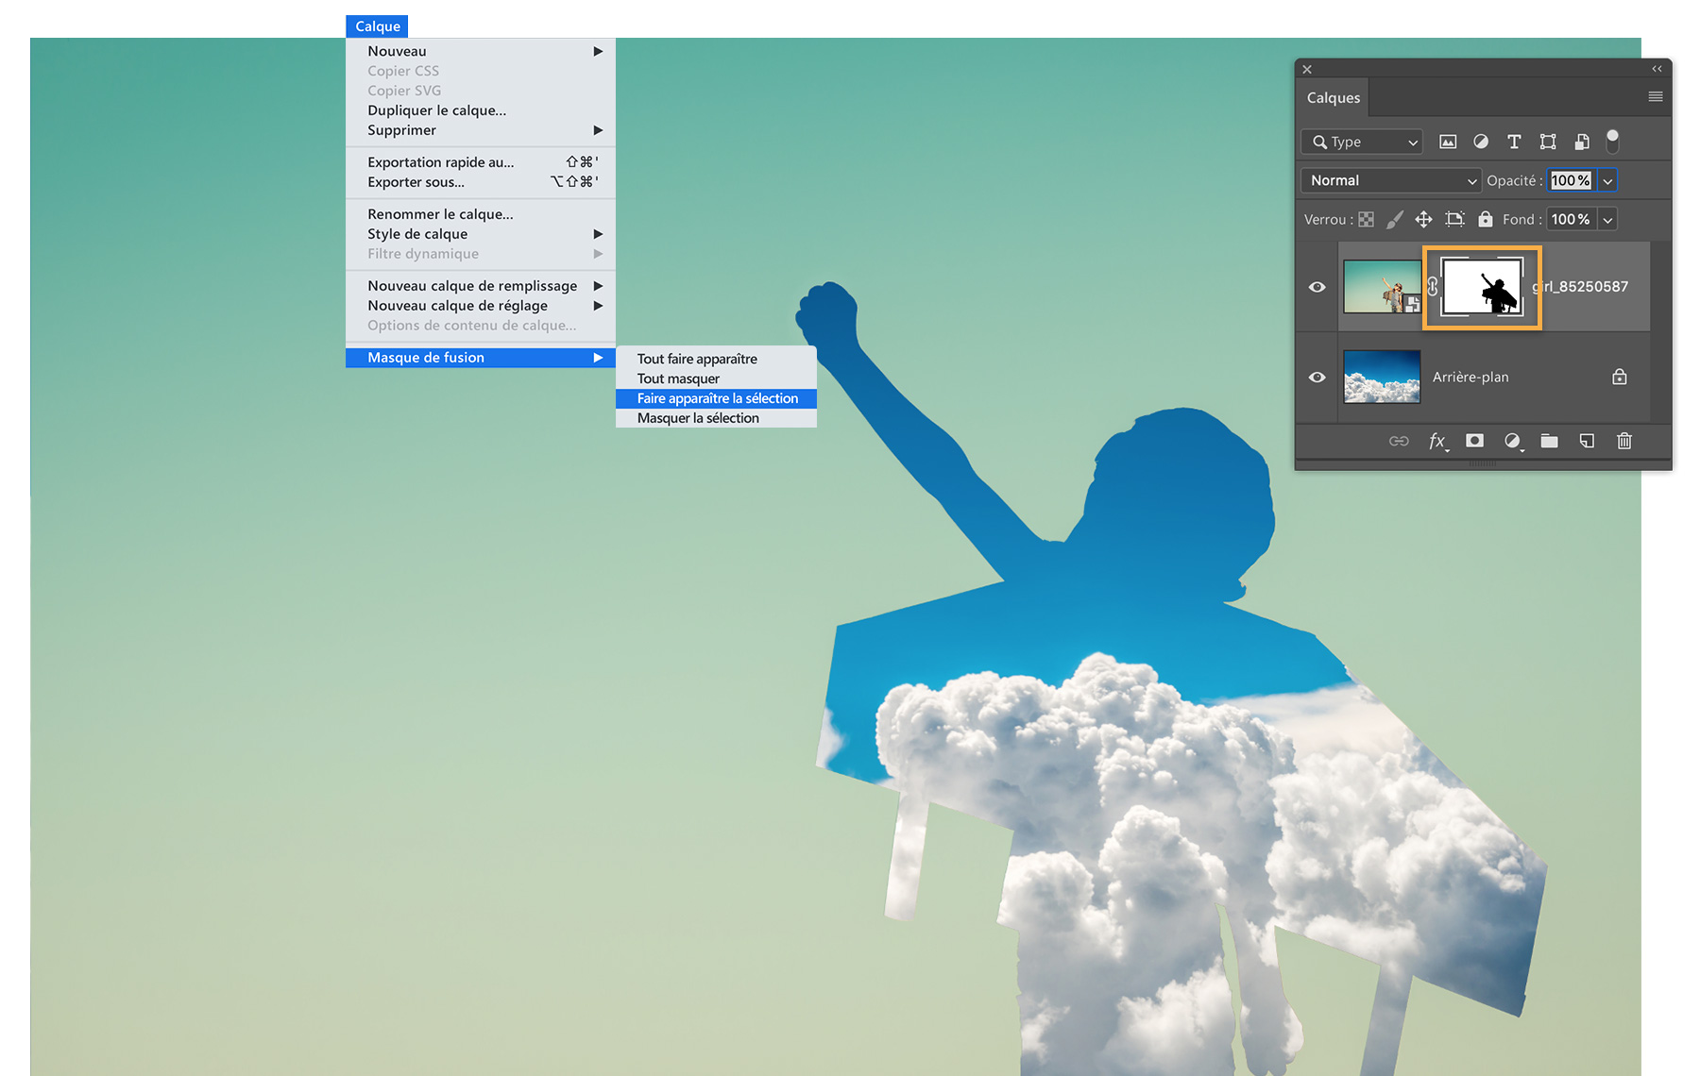Image resolution: width=1700 pixels, height=1076 pixels.
Task: Click Options de contenu de calque...
Action: coord(481,326)
